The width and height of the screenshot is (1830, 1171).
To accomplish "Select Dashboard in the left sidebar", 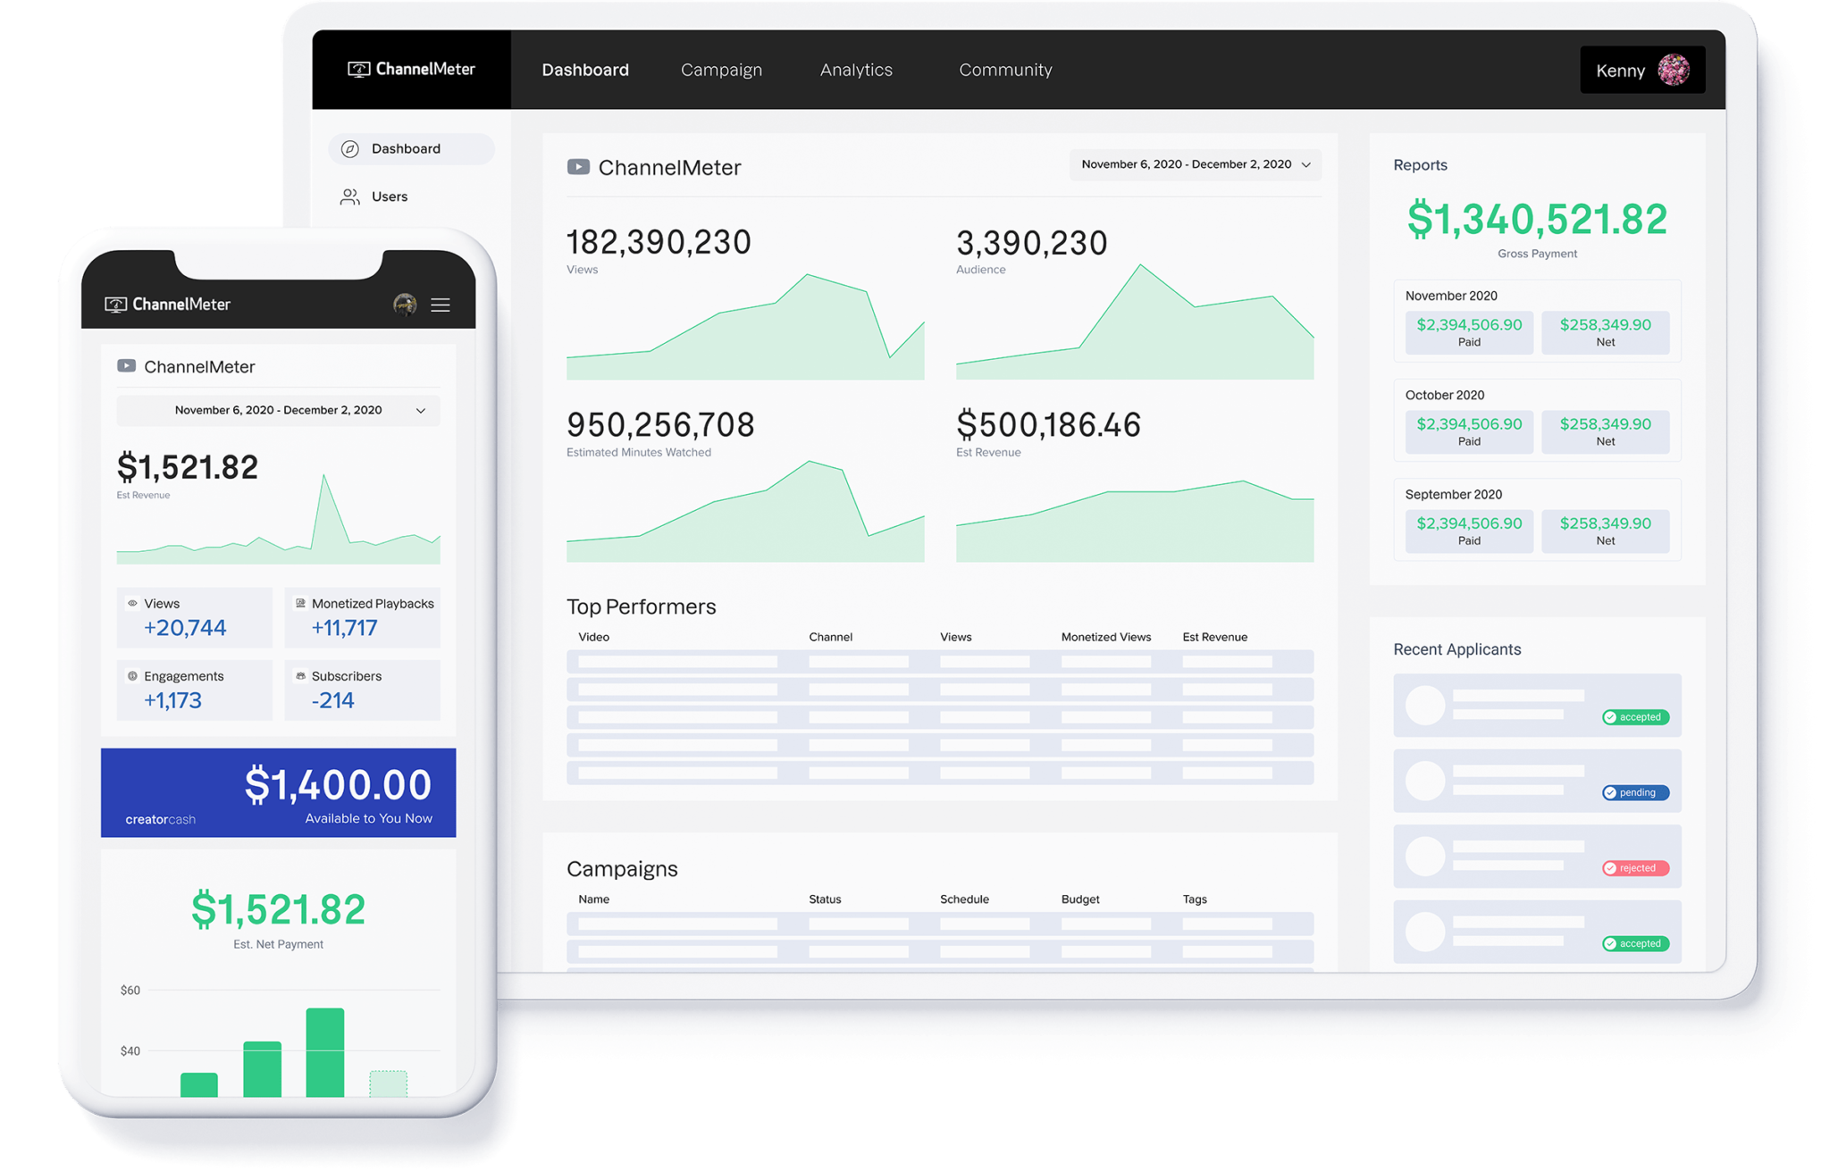I will point(411,149).
